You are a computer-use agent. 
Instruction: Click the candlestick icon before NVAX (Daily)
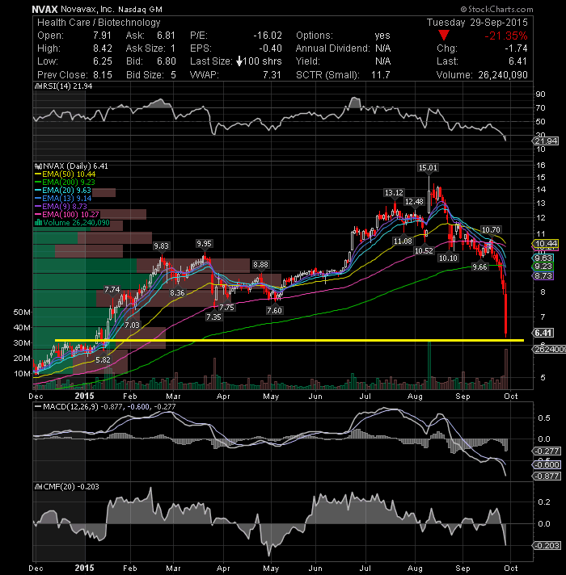tap(38, 166)
